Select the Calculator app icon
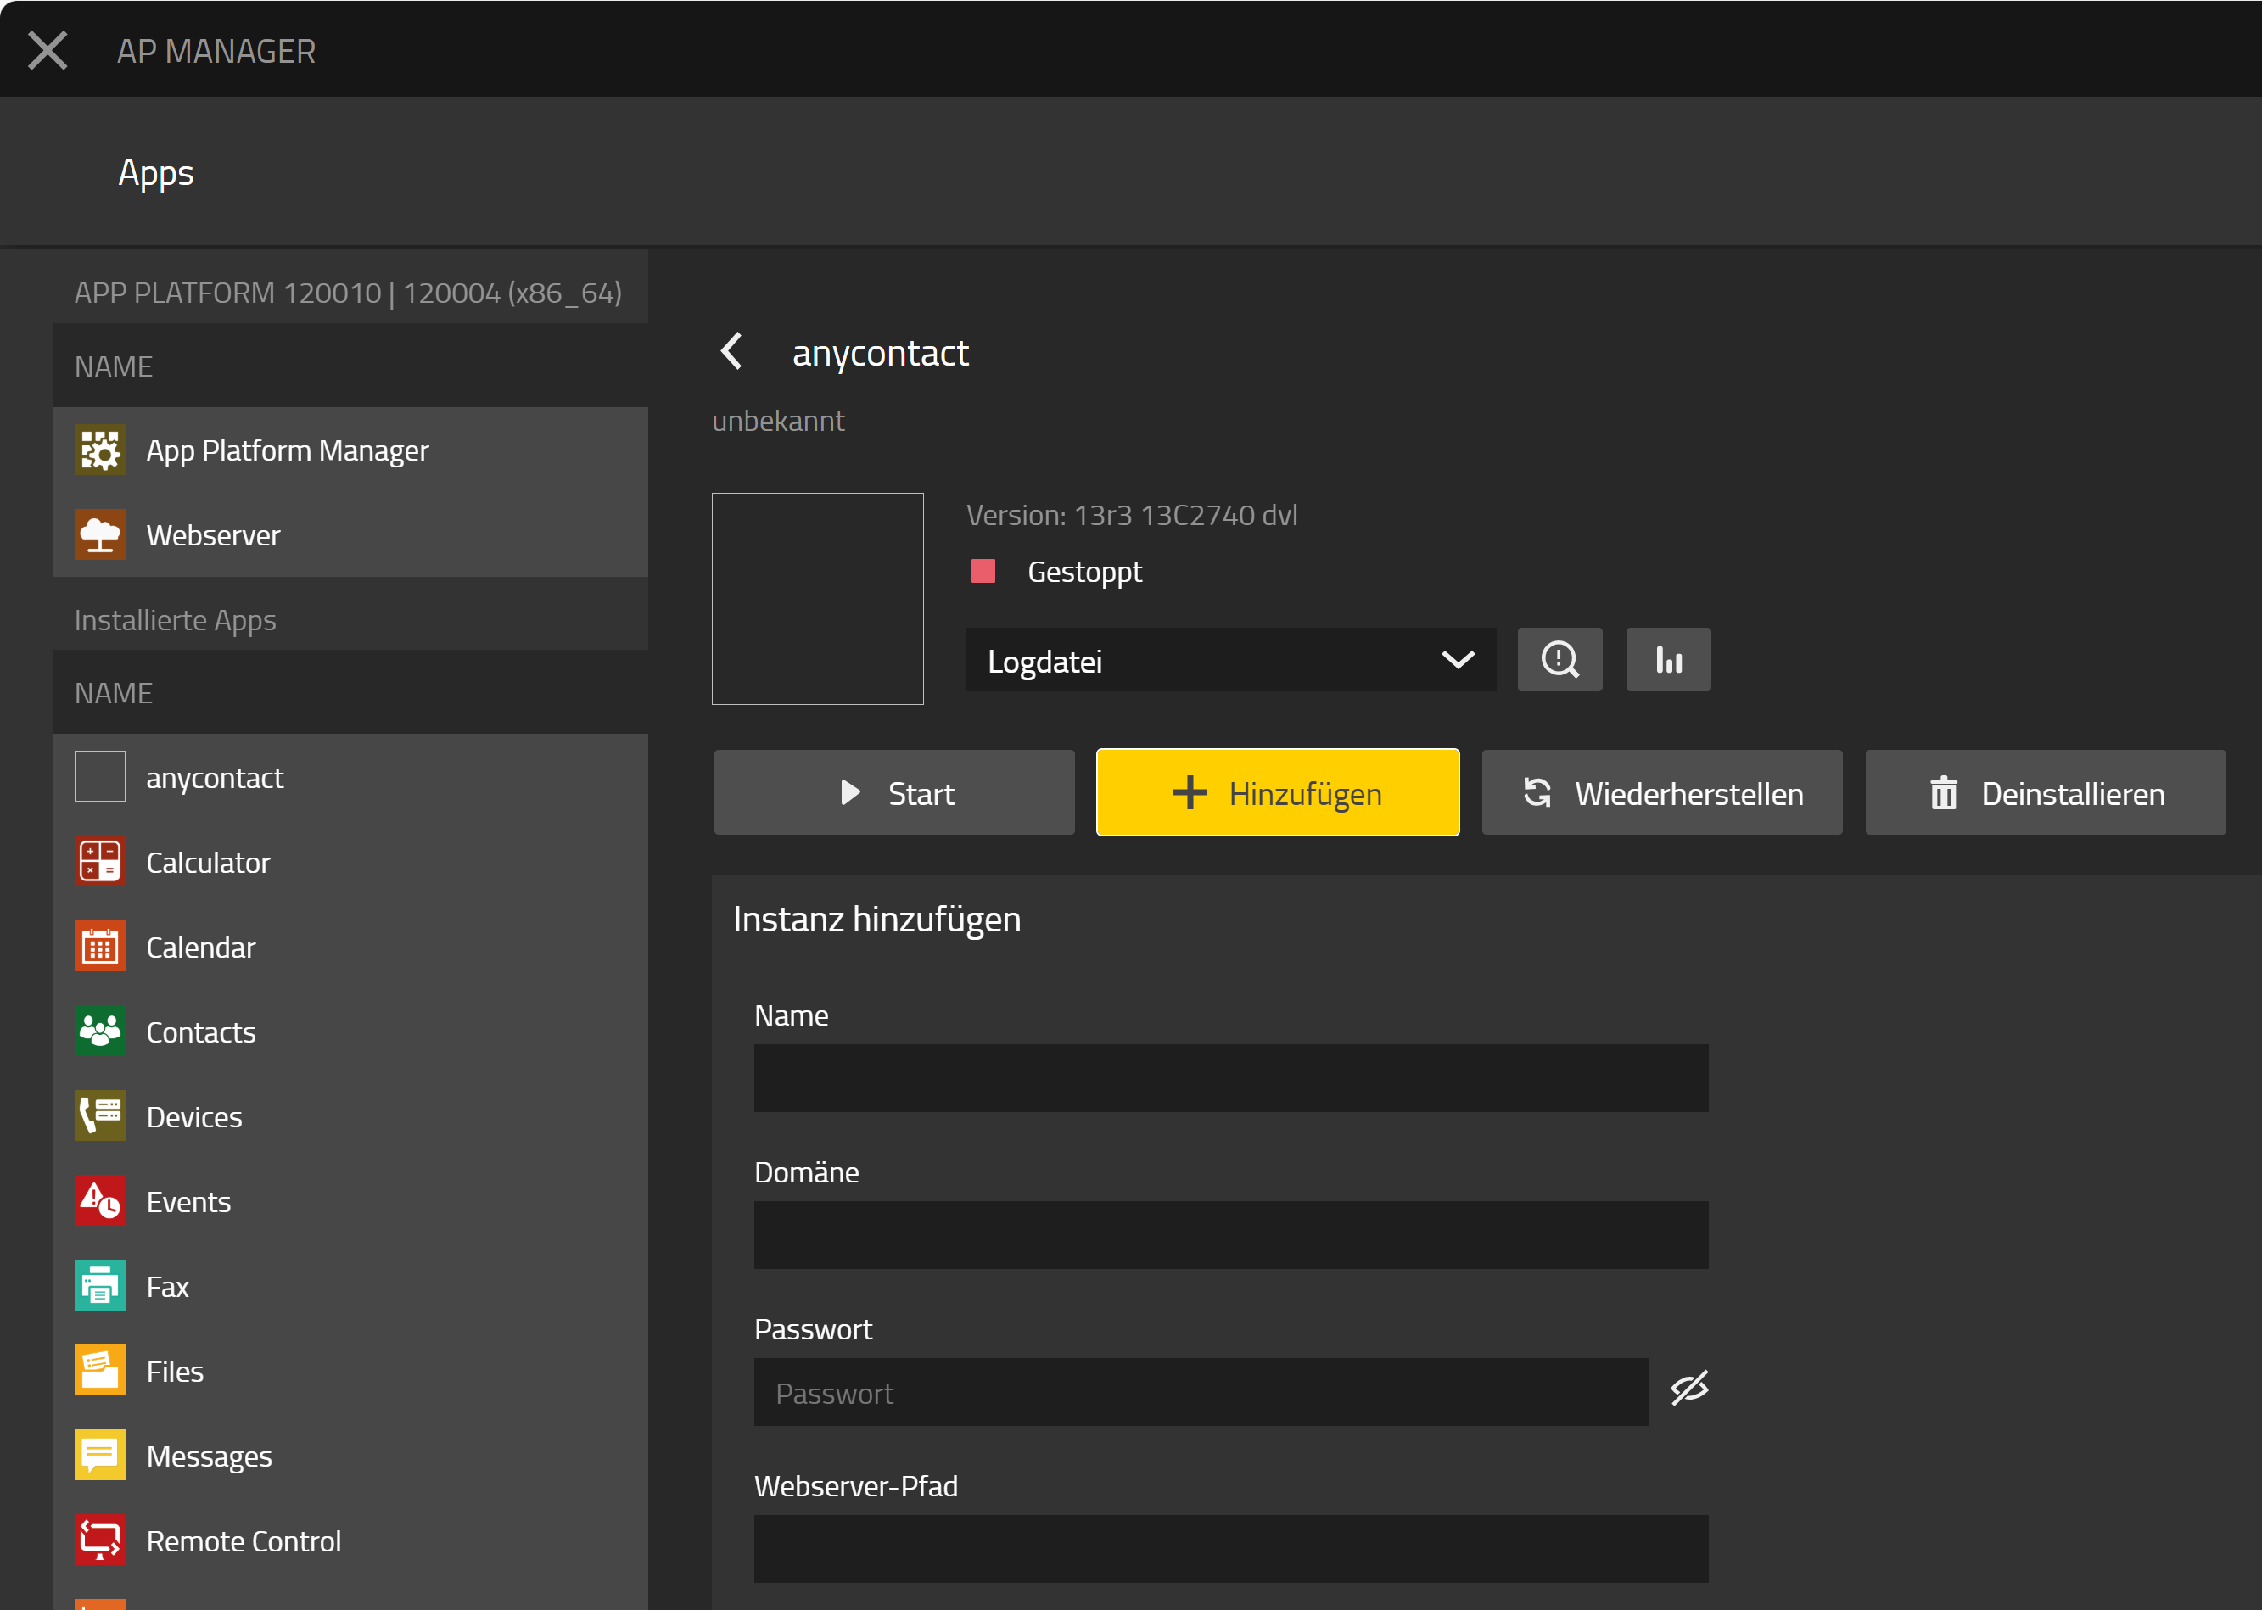Viewport: 2262px width, 1610px height. click(x=100, y=862)
